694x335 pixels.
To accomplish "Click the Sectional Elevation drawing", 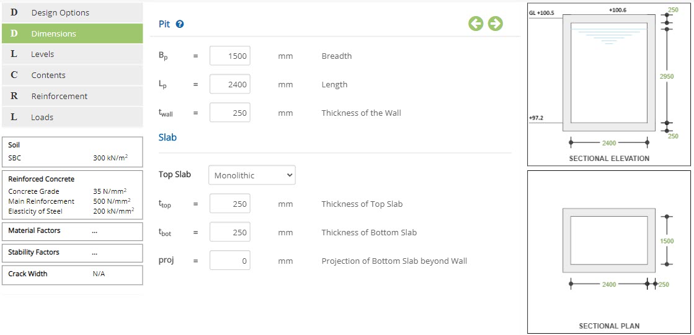I will point(608,85).
